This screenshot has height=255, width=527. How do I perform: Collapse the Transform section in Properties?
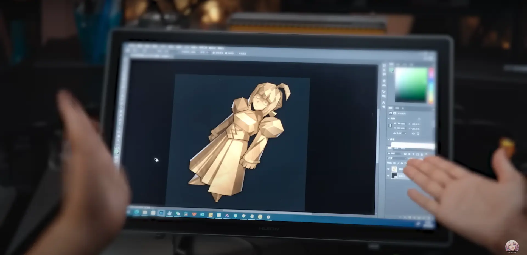[x=389, y=118]
